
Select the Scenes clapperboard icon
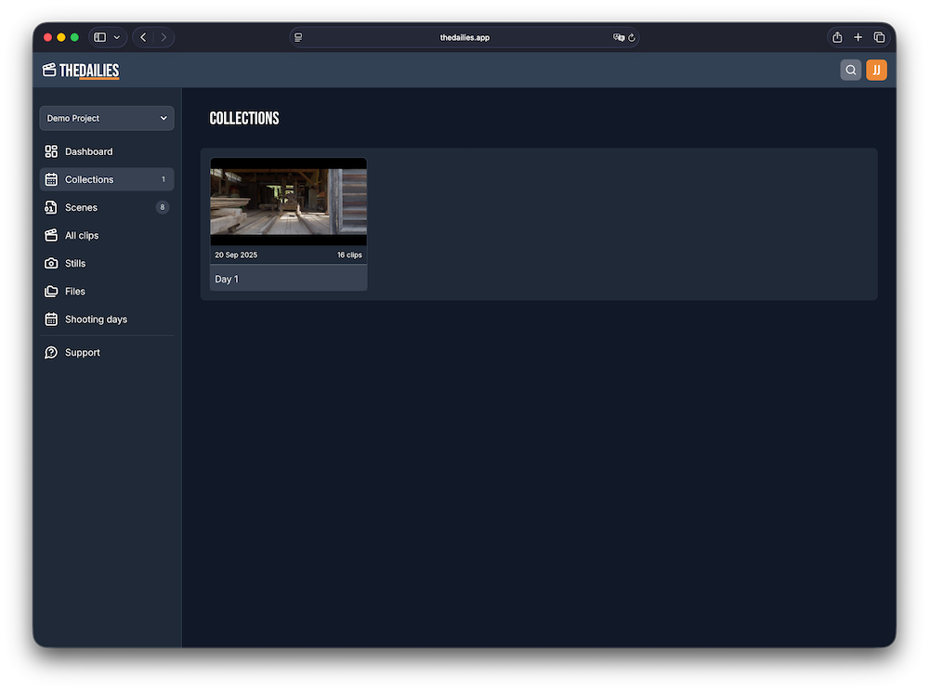pyautogui.click(x=51, y=207)
